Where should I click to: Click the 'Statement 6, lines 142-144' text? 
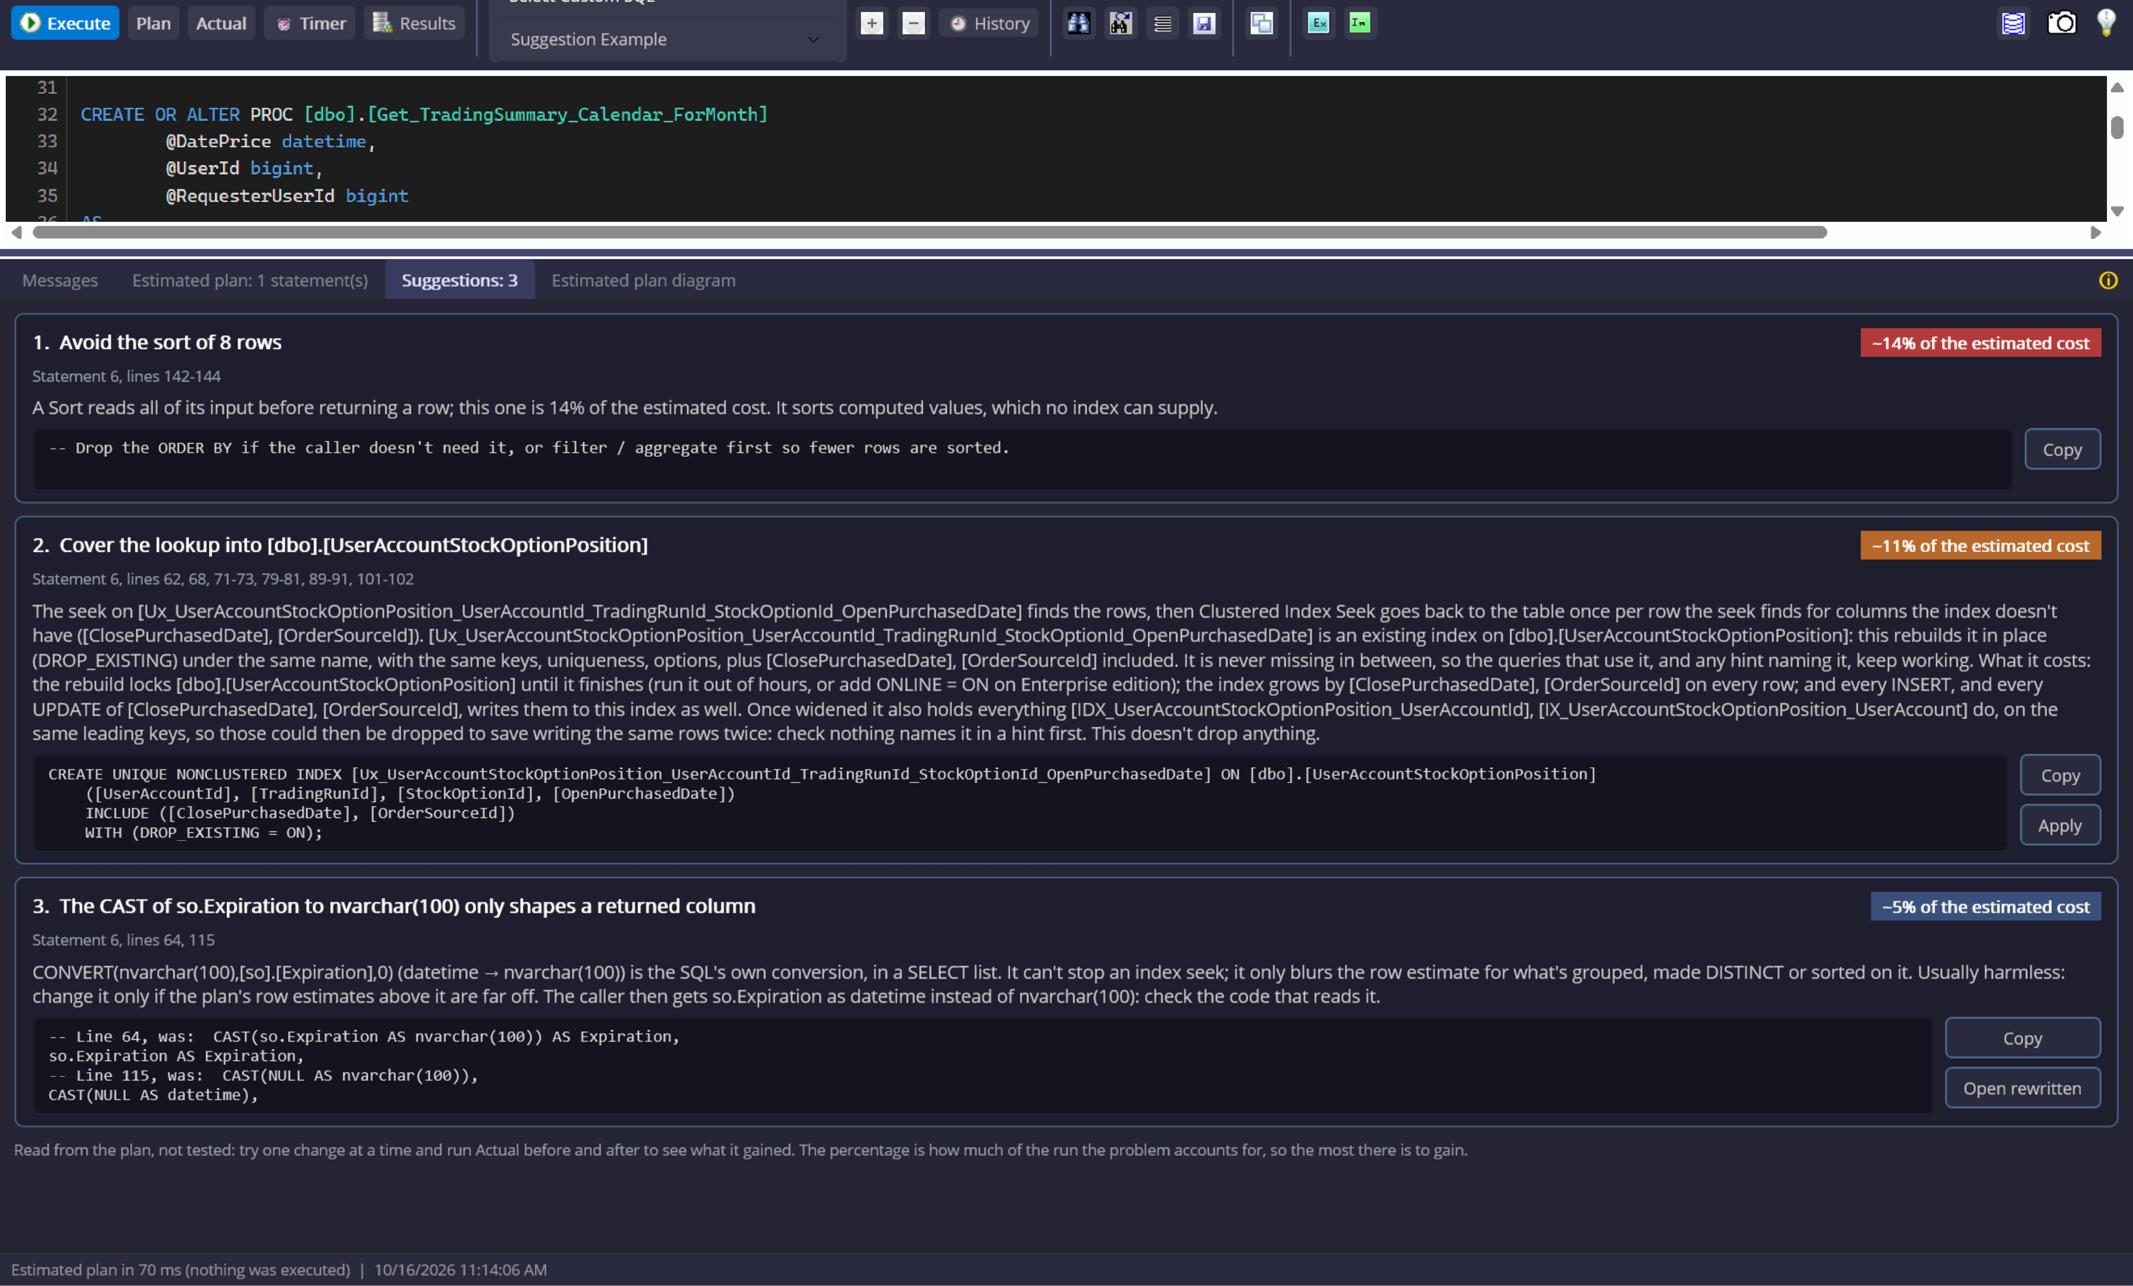pos(127,376)
